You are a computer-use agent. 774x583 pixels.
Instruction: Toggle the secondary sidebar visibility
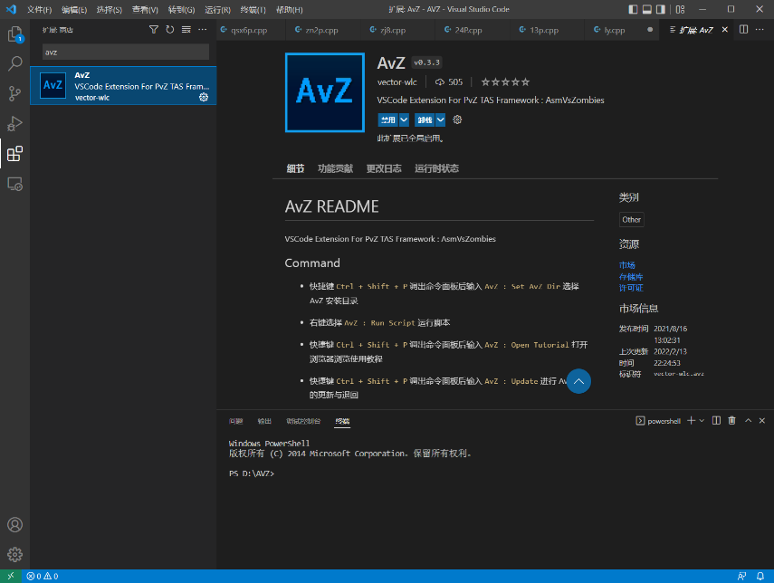point(661,9)
